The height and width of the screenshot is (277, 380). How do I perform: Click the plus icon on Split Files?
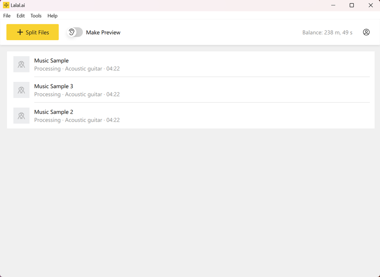[20, 32]
